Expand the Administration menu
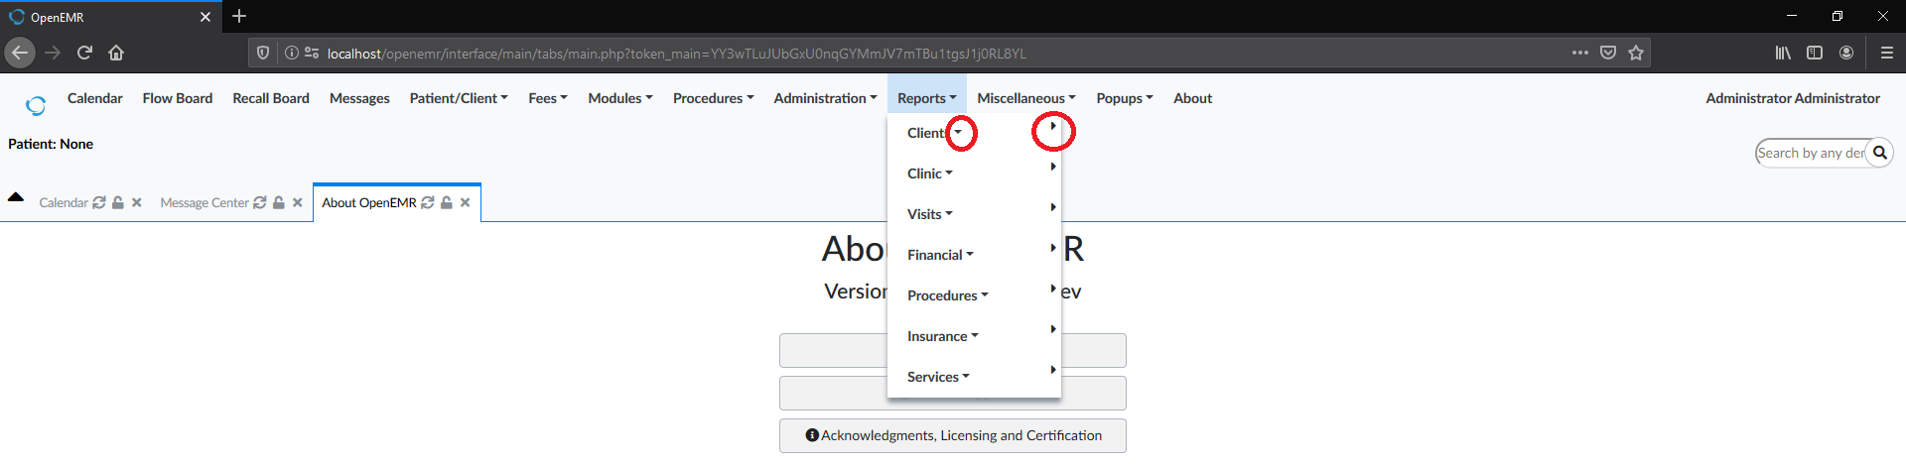 (825, 98)
